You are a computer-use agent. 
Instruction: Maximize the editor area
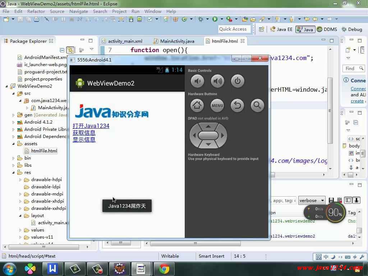click(x=332, y=40)
